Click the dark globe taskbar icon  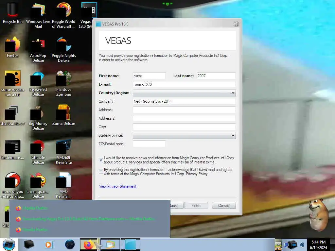coord(70,244)
